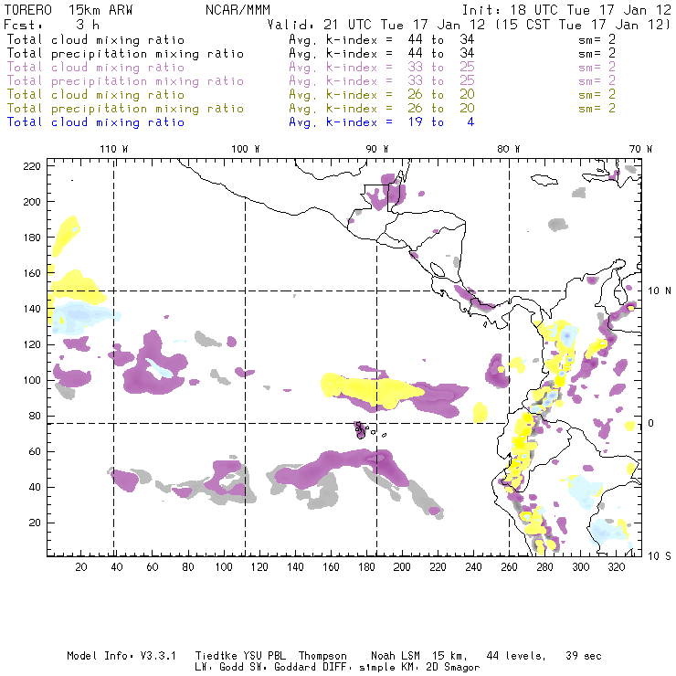This screenshot has height=676, width=676.
Task: Select the olive "Total cloud mixing ratio" legend line
Action: [96, 95]
